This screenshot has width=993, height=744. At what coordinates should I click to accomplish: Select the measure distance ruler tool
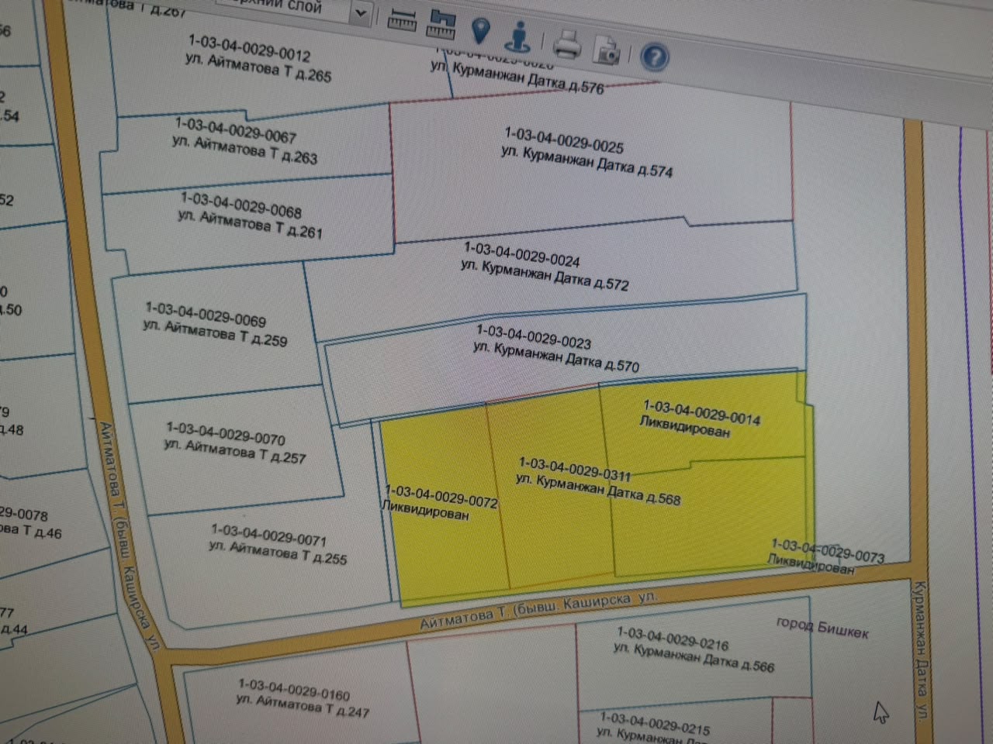401,20
